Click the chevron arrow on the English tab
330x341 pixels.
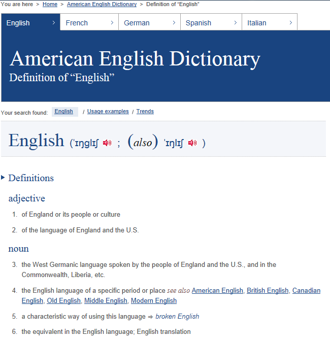[x=54, y=23]
